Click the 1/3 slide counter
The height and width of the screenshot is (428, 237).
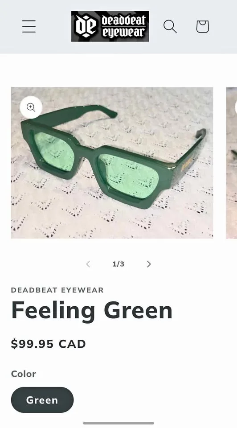click(118, 264)
